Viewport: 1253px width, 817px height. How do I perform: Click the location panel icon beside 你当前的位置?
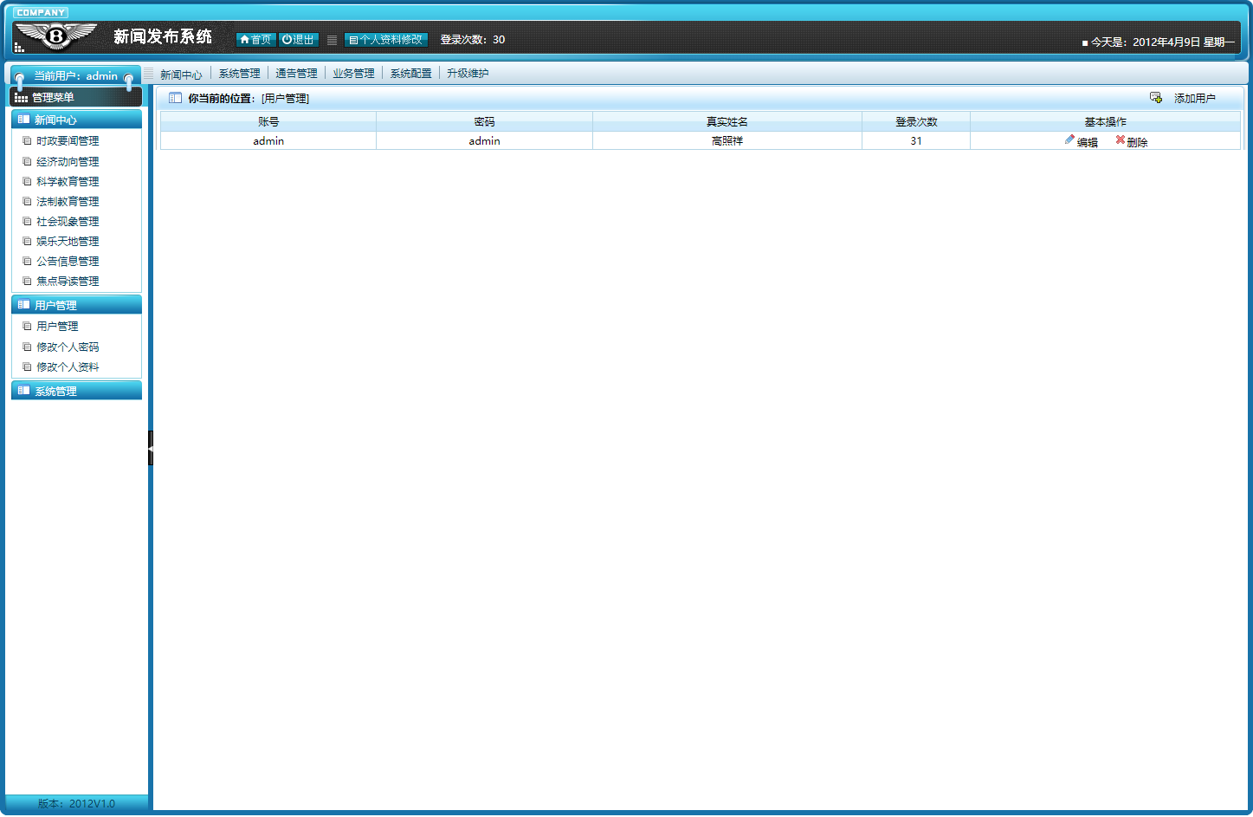click(175, 98)
